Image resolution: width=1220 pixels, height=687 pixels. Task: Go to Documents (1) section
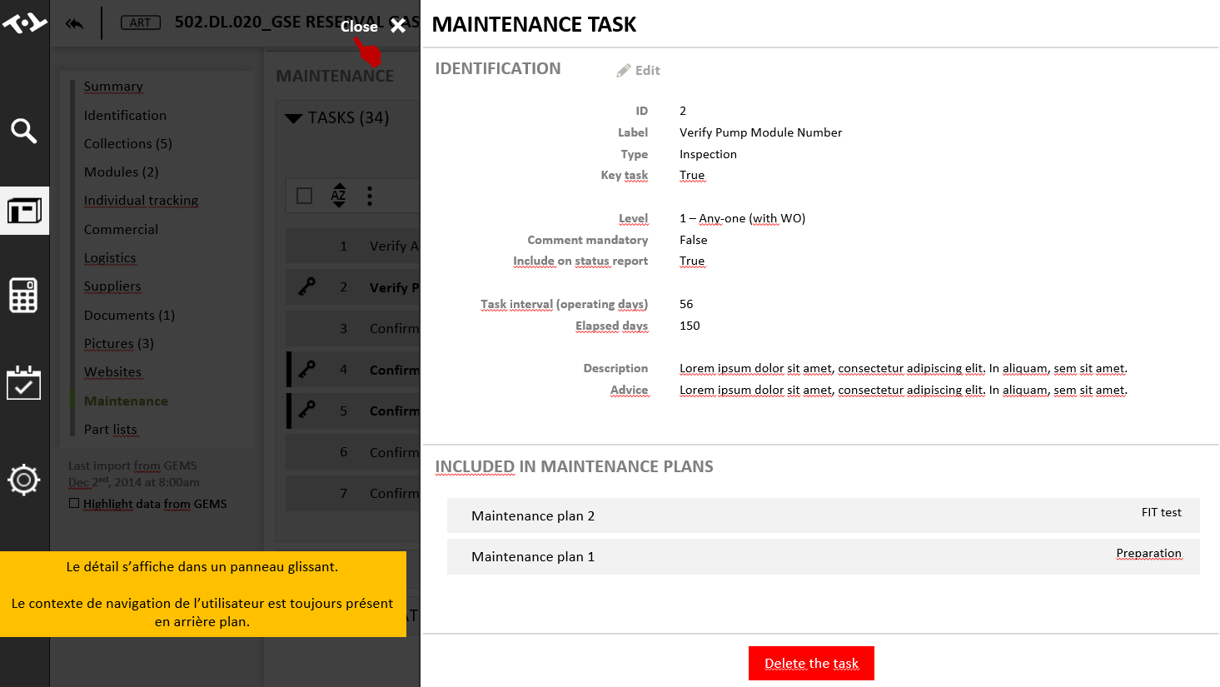point(129,315)
